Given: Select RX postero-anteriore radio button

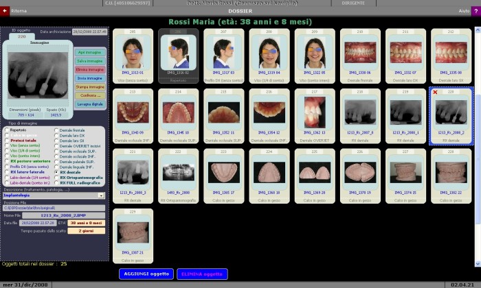Looking at the screenshot, I should (x=7, y=161).
